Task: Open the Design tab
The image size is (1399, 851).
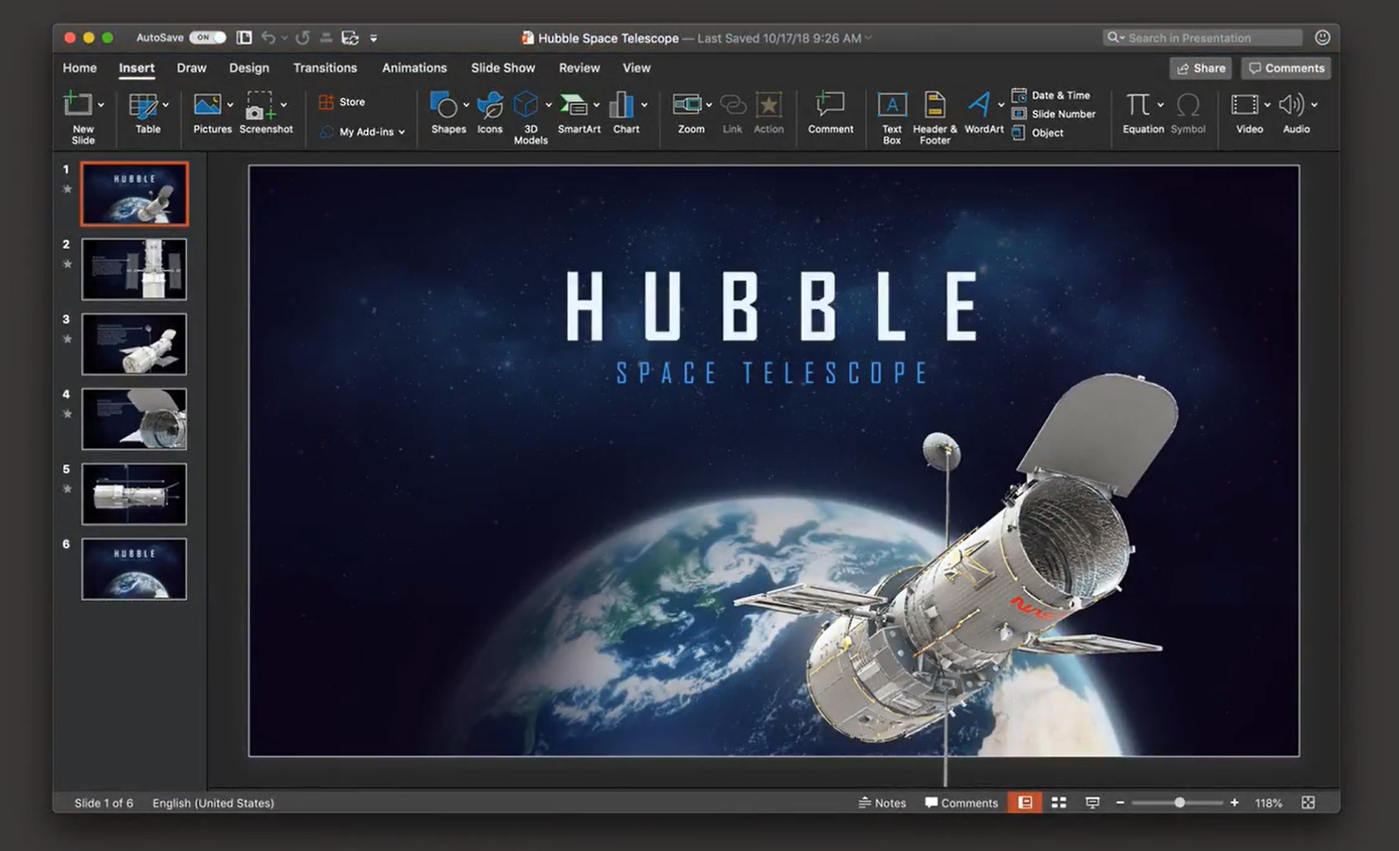Action: tap(249, 68)
